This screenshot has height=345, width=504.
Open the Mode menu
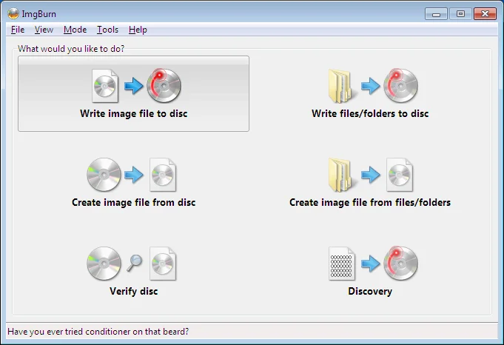pos(75,30)
